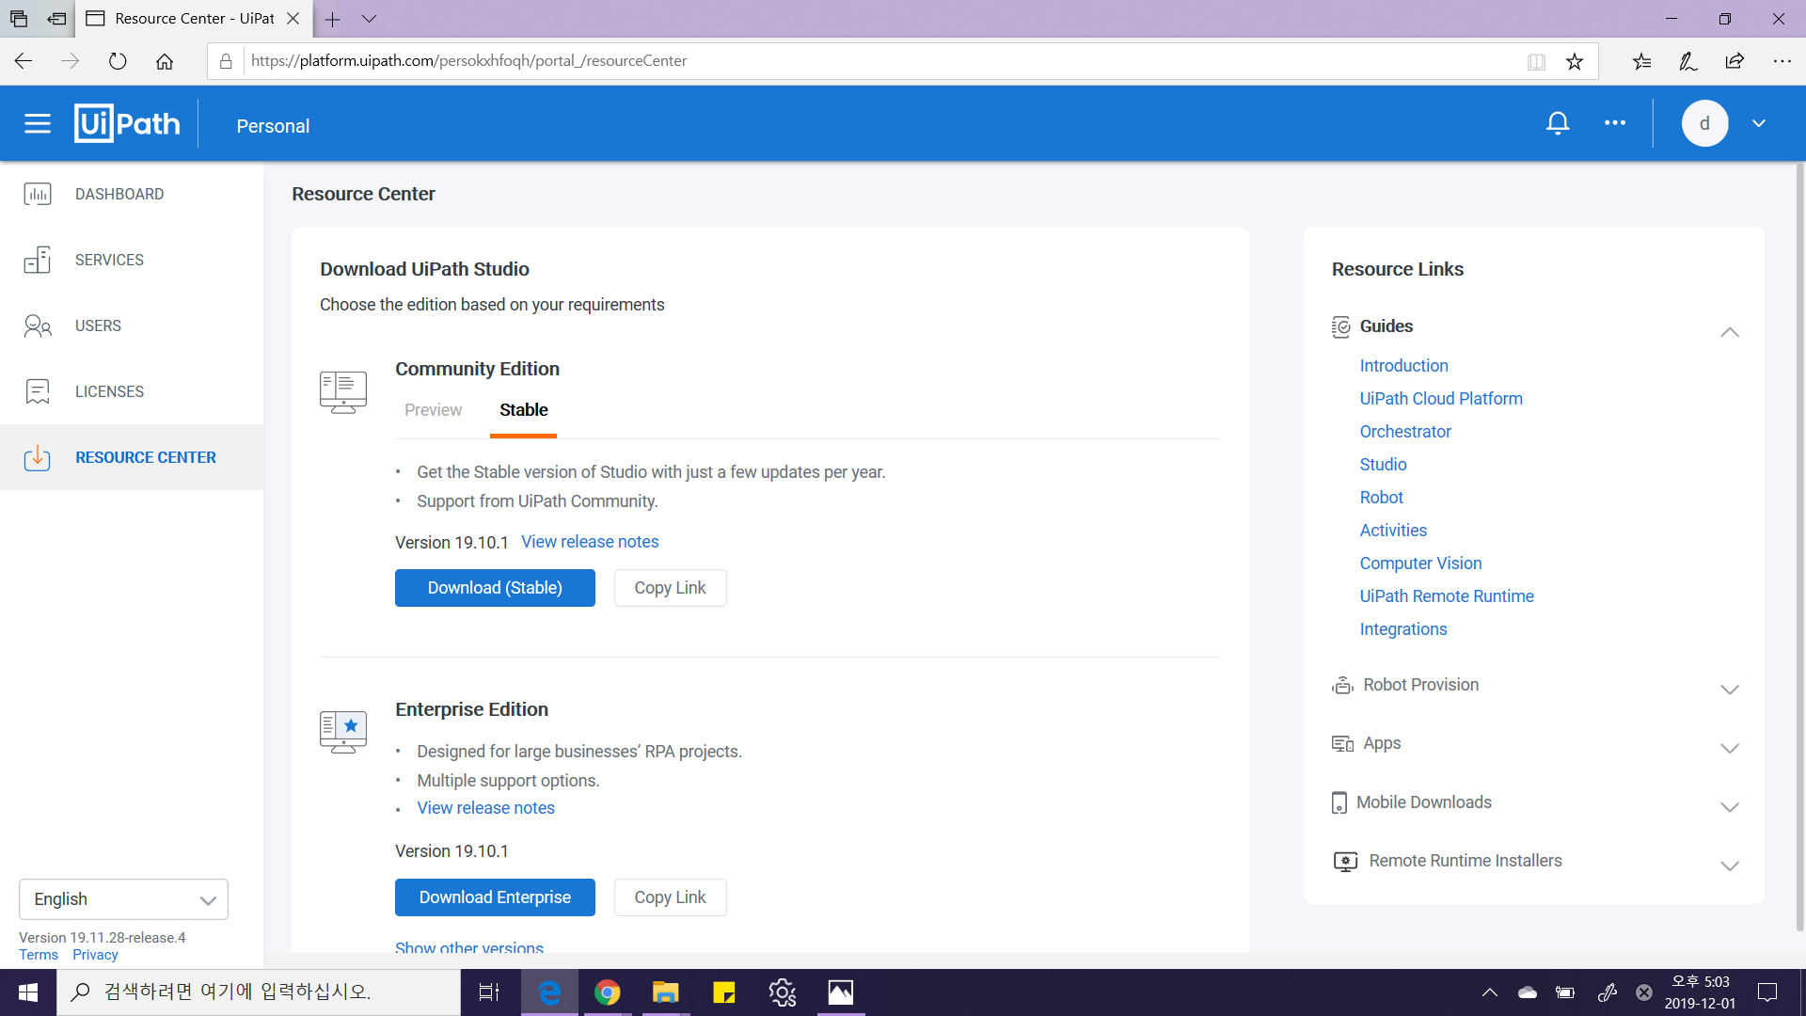Select the Stable tab
The height and width of the screenshot is (1016, 1806).
[x=523, y=410]
